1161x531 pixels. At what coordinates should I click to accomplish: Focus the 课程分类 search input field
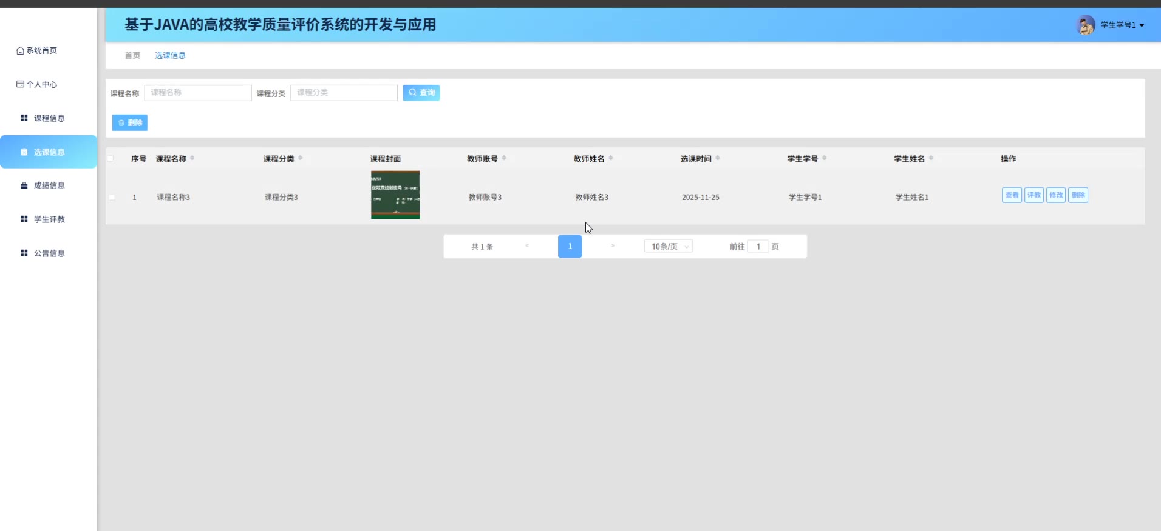[x=344, y=93]
